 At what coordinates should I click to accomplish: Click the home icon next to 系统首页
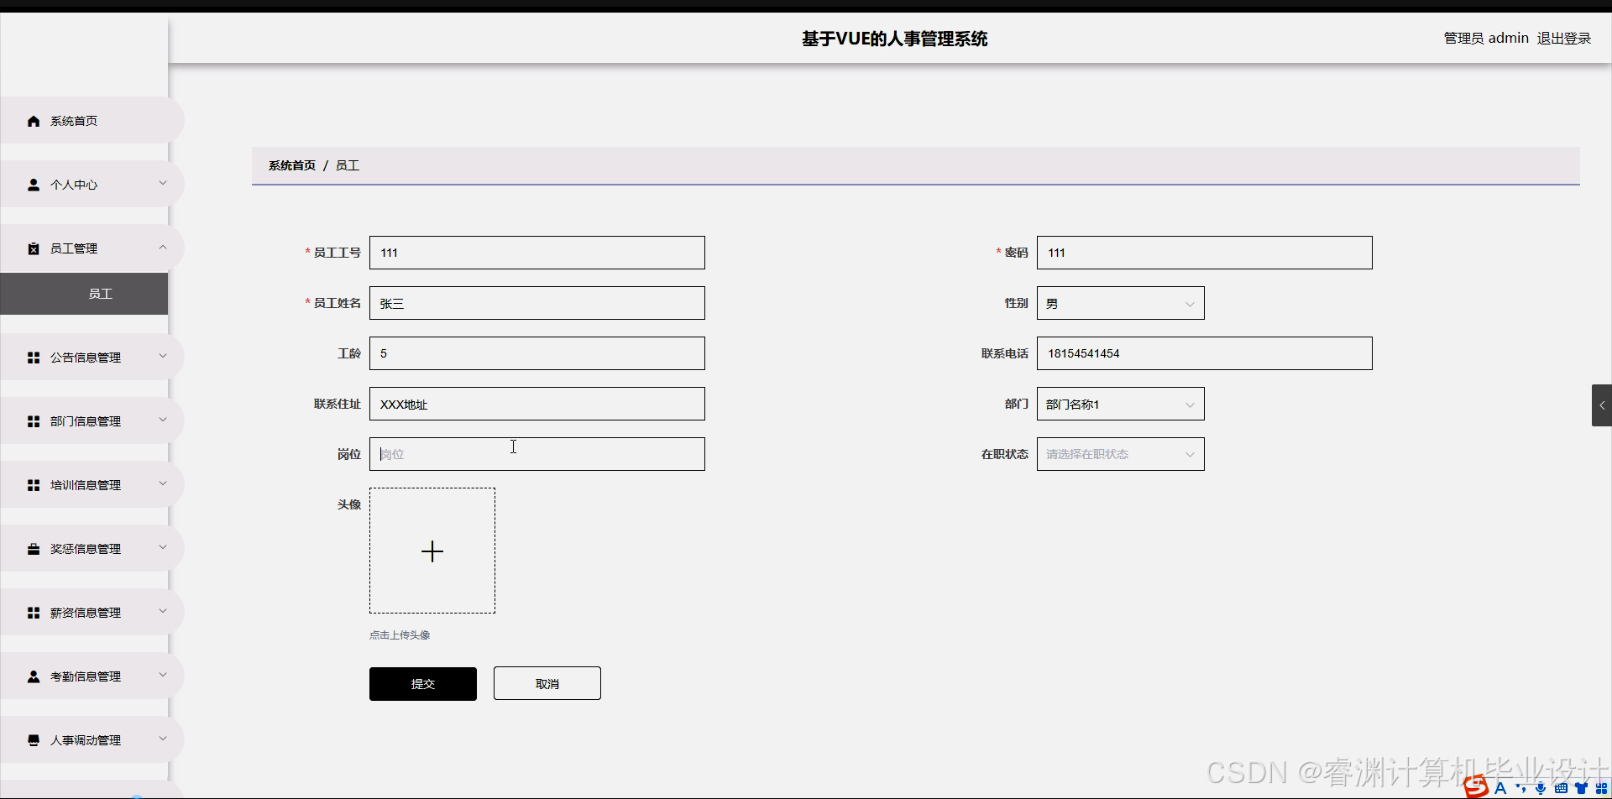pos(34,120)
